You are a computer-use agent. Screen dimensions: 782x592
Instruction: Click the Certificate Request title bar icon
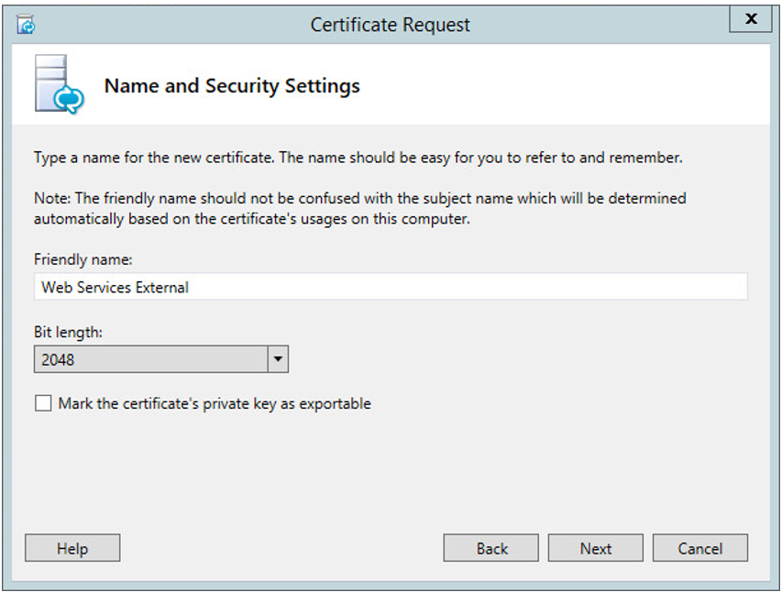pos(27,24)
